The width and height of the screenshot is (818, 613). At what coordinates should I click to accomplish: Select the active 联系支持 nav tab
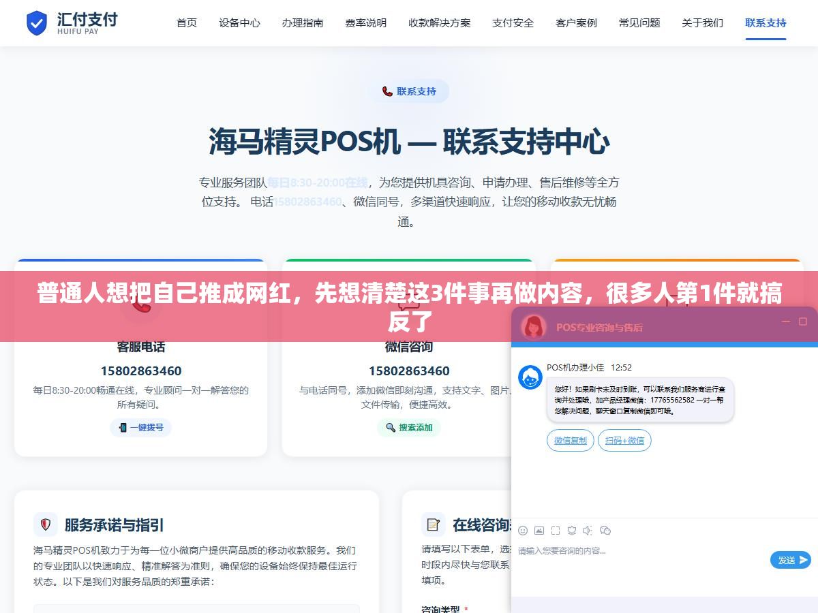coord(766,22)
